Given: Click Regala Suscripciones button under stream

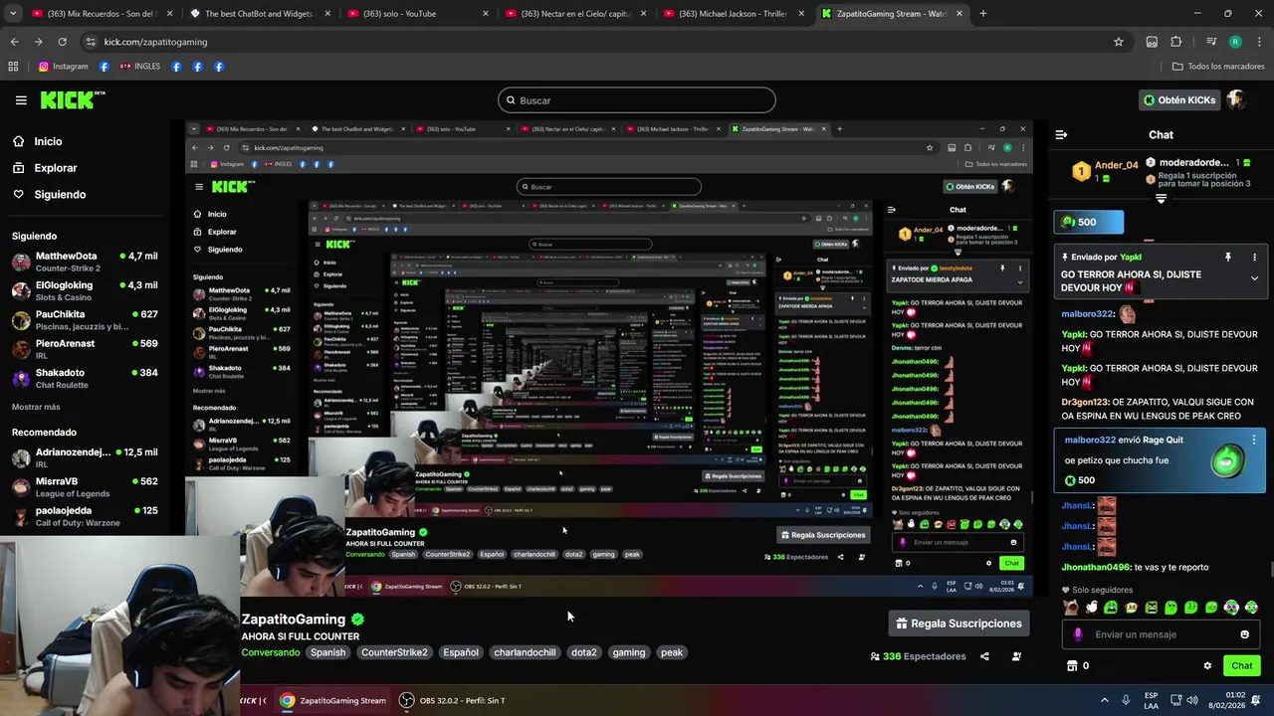Looking at the screenshot, I should (958, 624).
